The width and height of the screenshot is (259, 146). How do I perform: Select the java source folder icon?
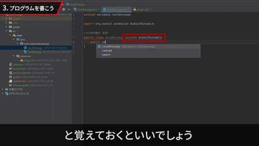point(18,39)
